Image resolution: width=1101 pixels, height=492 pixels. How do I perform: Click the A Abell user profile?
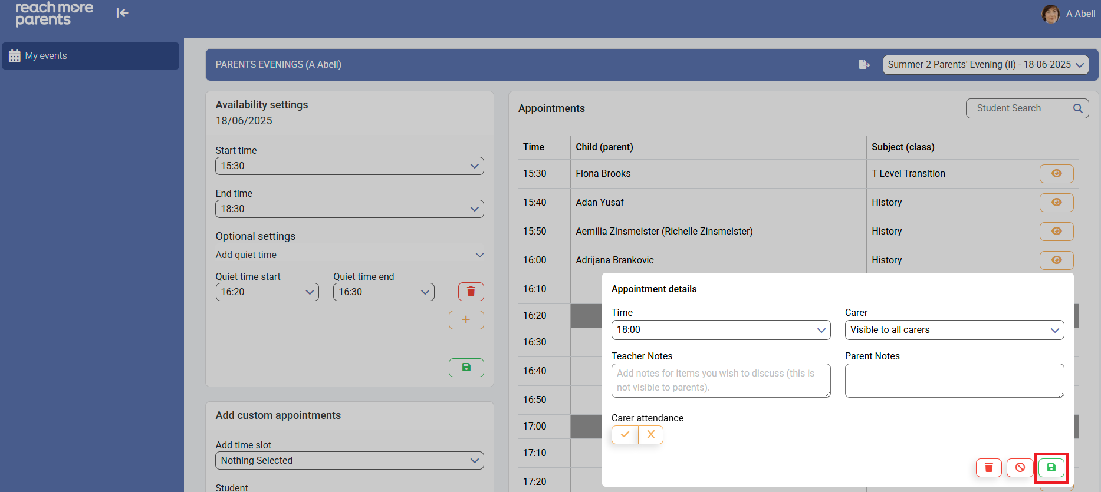coord(1069,14)
